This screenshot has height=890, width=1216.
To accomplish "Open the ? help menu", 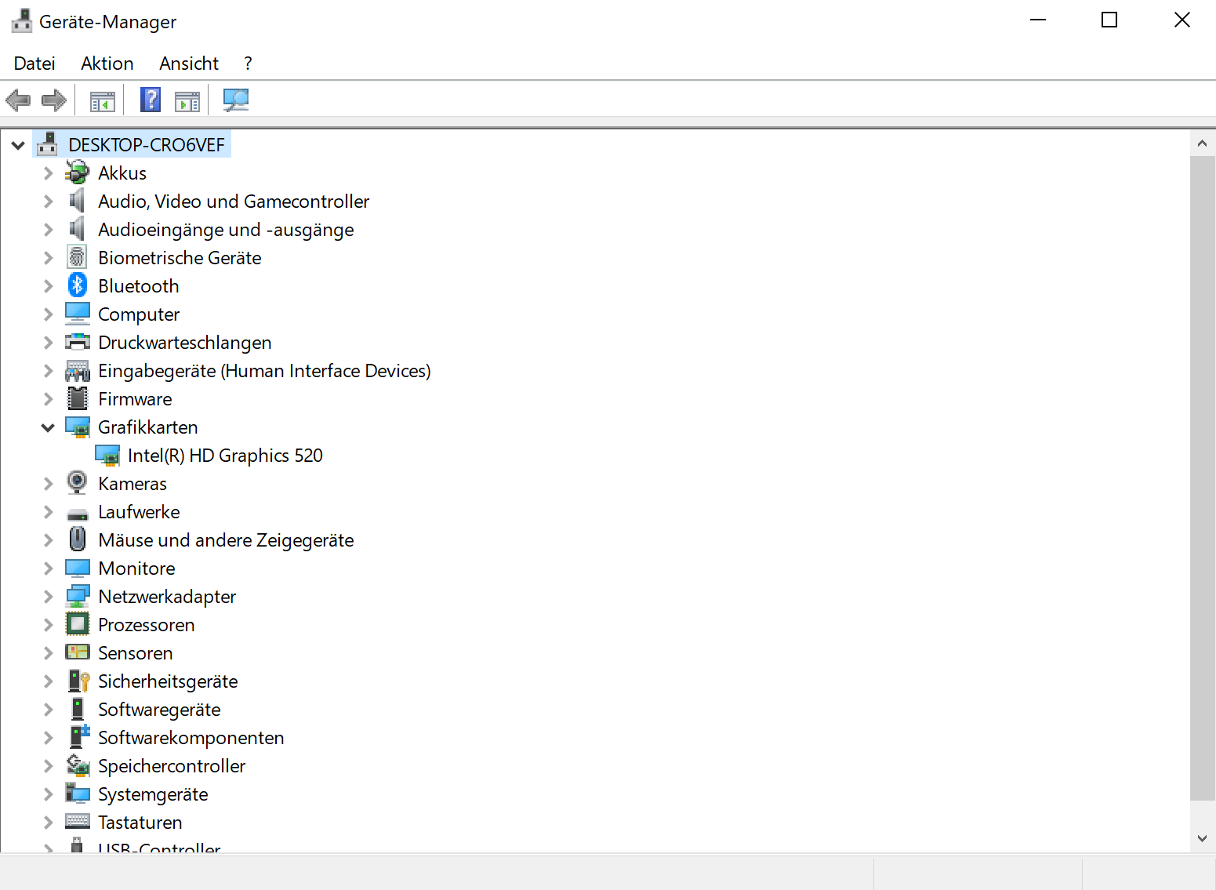I will pos(248,64).
